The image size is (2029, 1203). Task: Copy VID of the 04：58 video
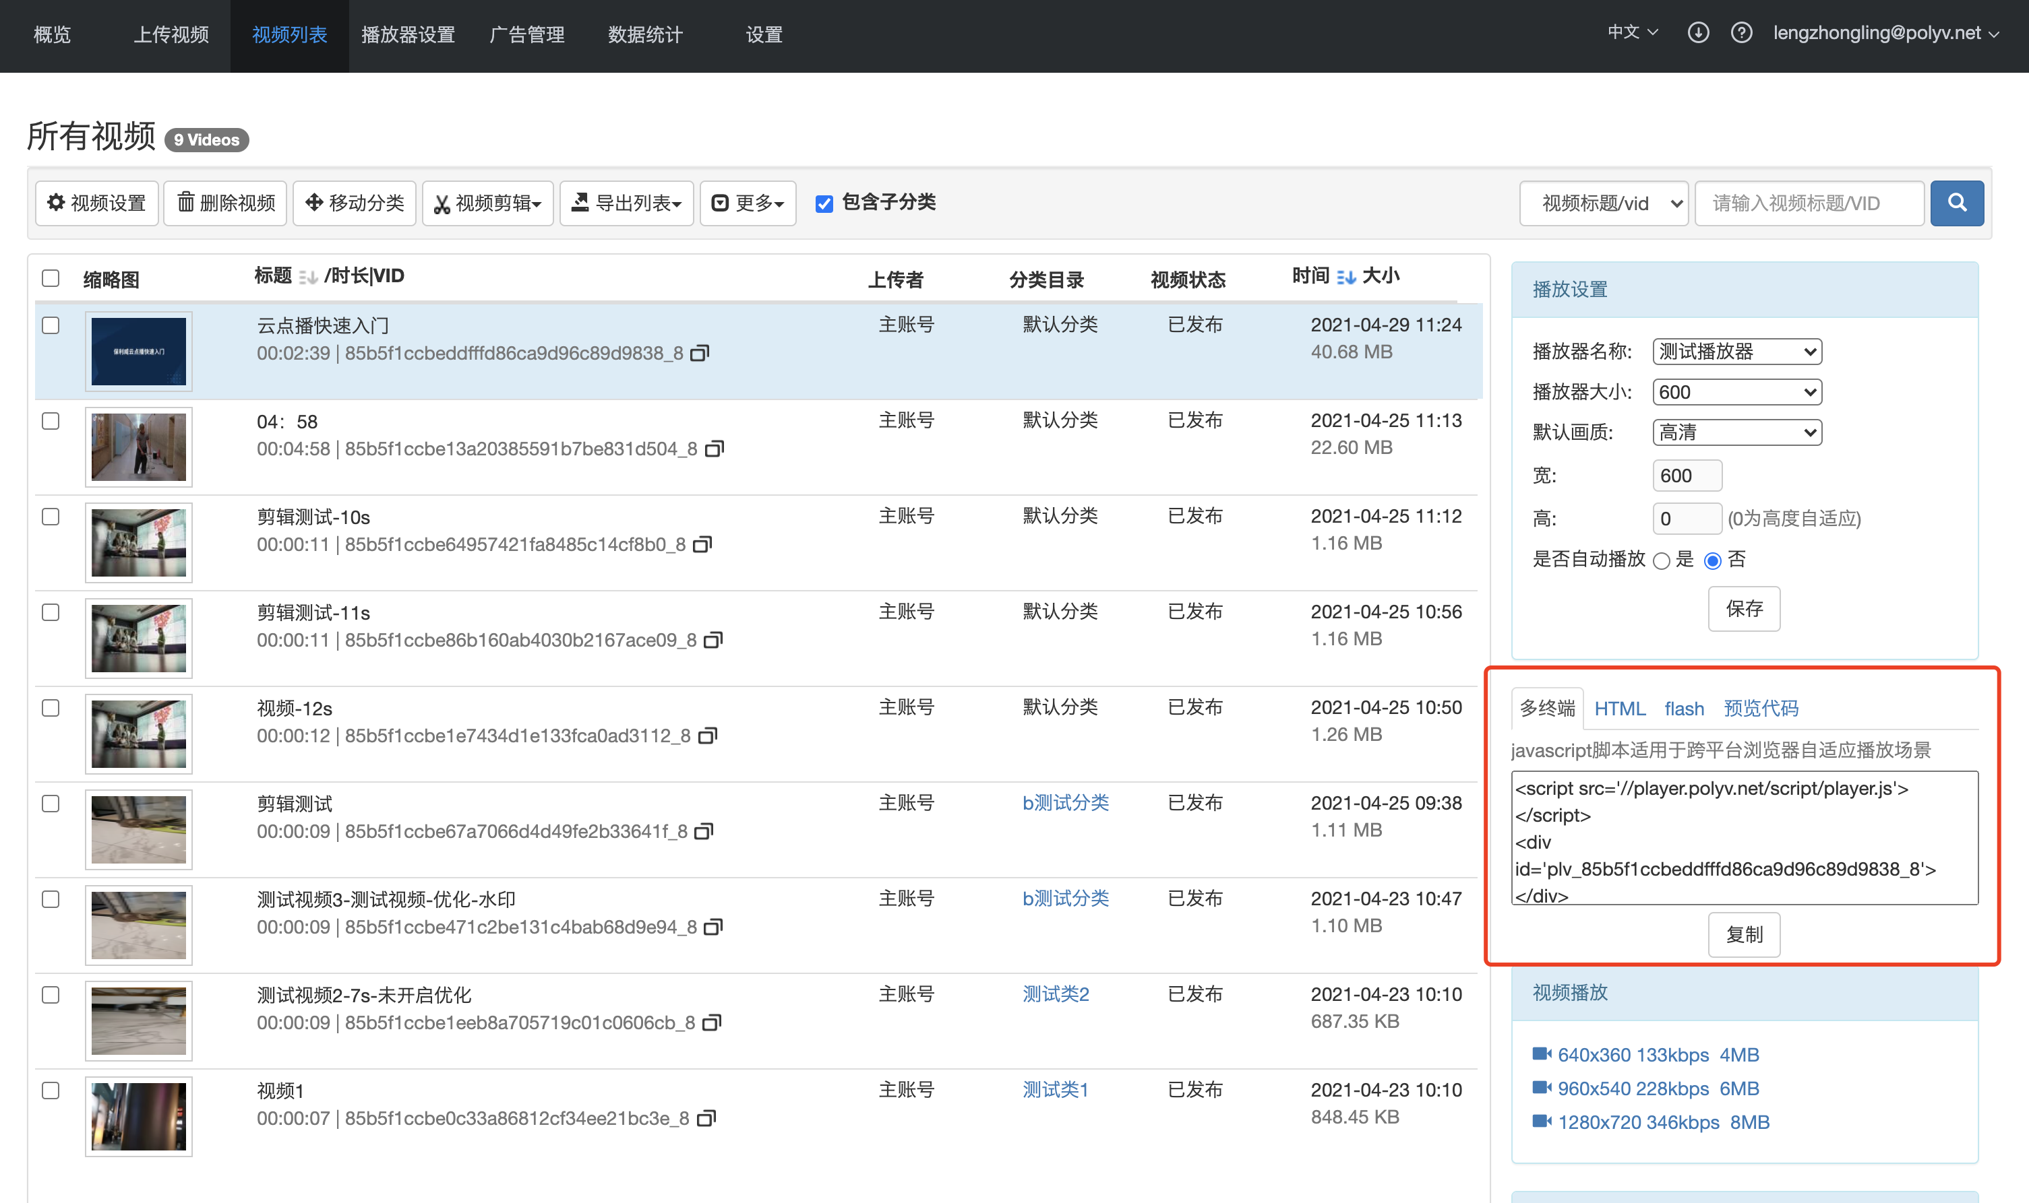coord(714,449)
